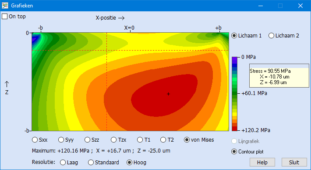Viewport: 311px width, 170px height.
Task: Click the purple top of color scale
Action: click(x=234, y=59)
